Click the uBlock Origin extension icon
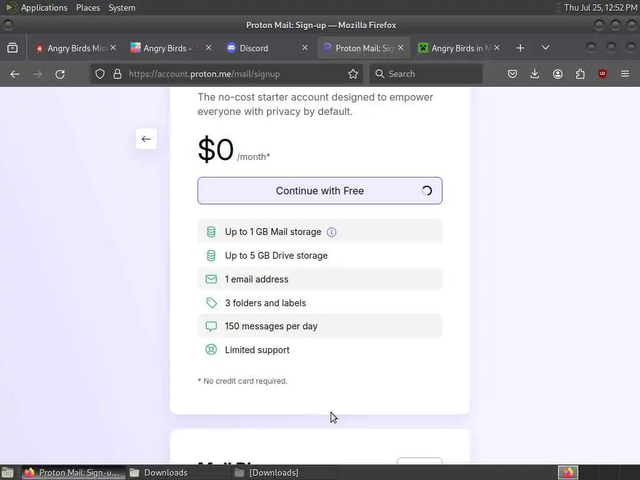 pyautogui.click(x=602, y=74)
